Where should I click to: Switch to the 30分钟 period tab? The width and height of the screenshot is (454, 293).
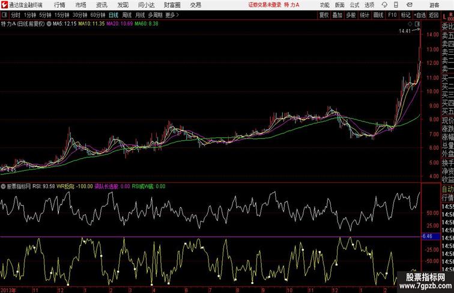point(80,15)
